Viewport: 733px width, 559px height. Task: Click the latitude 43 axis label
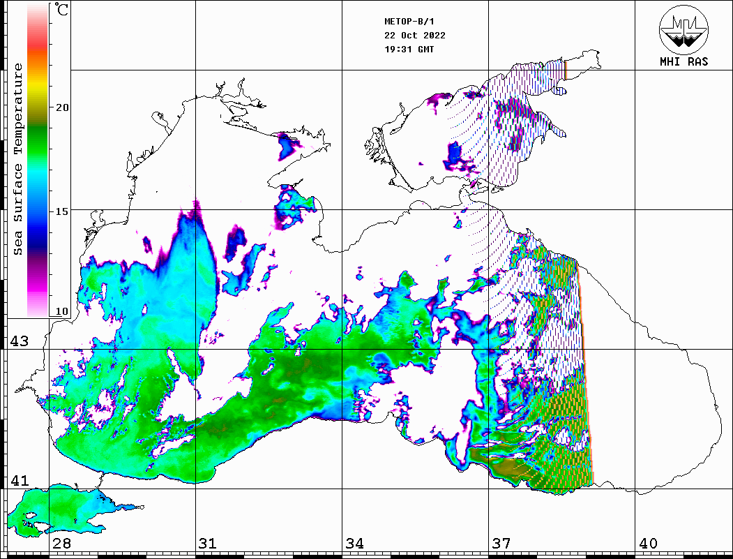[18, 341]
